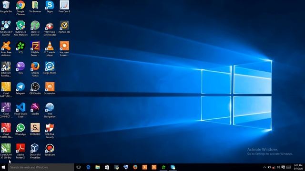Select the Corel CONNECT icon
Screen dimensions: 305x171
coord(6,110)
